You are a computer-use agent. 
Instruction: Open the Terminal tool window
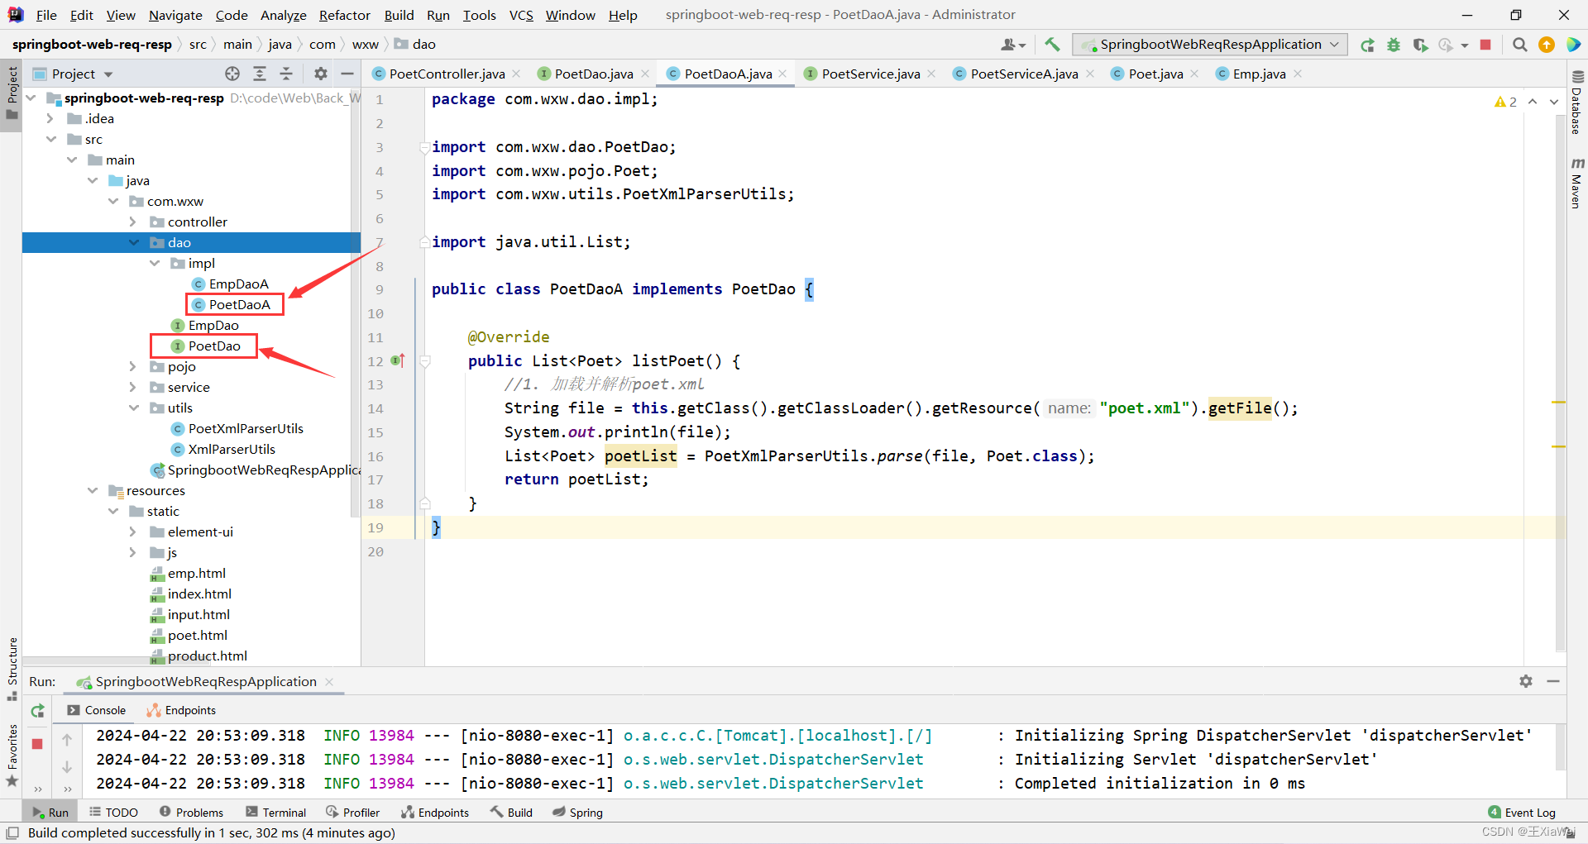(276, 813)
